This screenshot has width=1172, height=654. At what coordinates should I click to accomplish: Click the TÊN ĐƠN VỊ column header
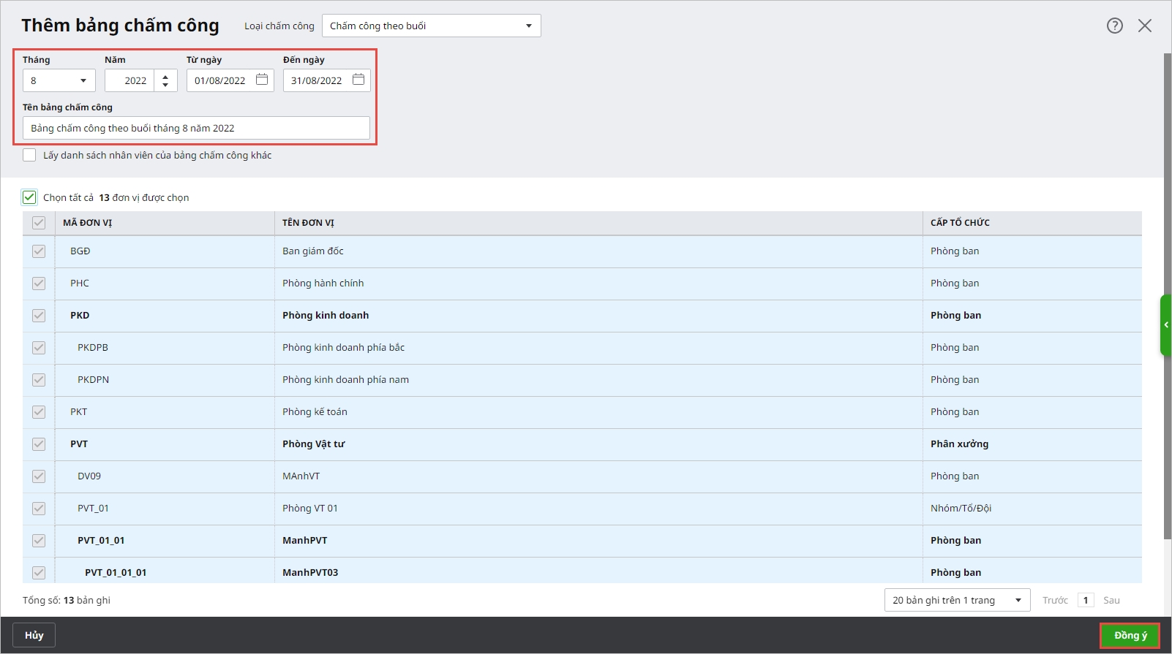(x=598, y=223)
